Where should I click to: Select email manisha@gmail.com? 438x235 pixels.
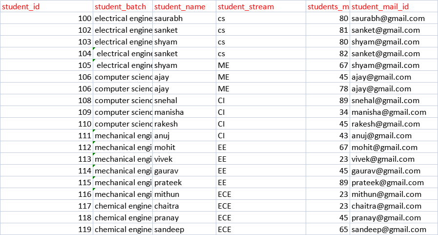(x=394, y=112)
